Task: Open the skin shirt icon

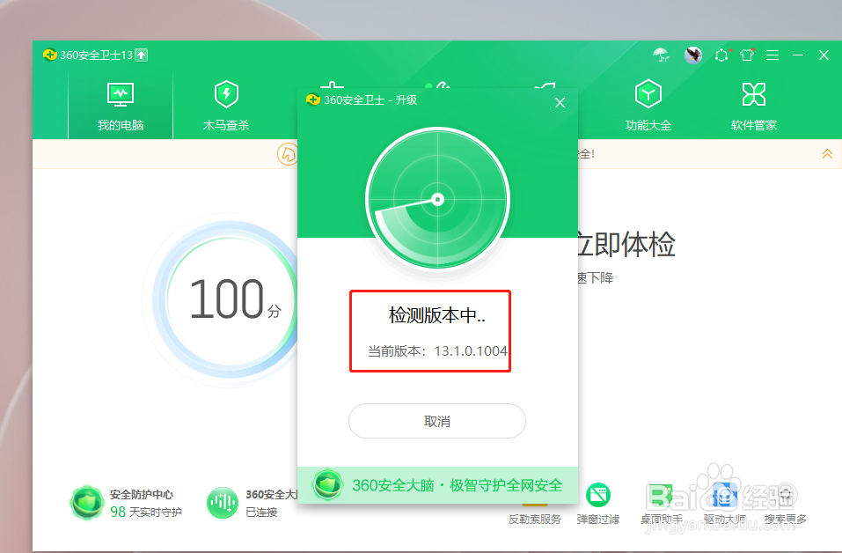Action: coord(747,55)
